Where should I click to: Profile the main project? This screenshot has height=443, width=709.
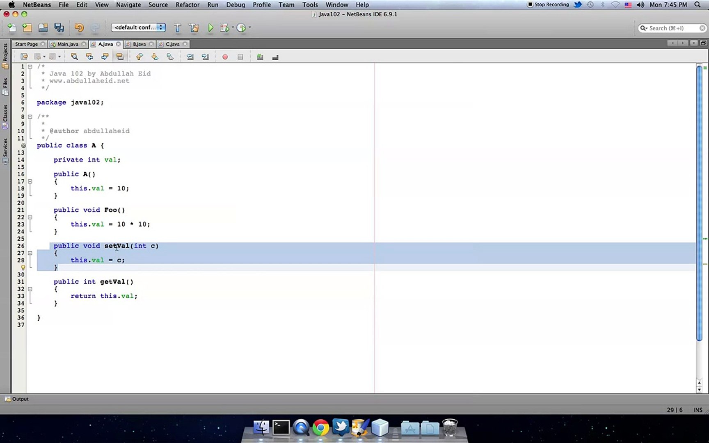[x=241, y=28]
